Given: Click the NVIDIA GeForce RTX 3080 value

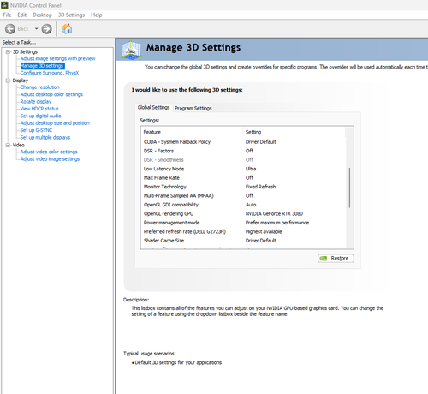Looking at the screenshot, I should 274,213.
